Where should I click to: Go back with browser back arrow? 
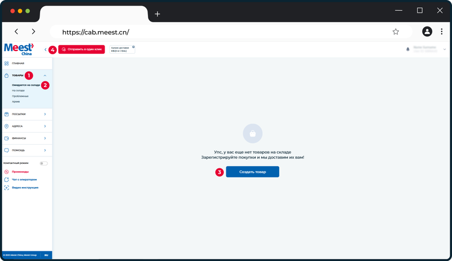click(x=16, y=32)
